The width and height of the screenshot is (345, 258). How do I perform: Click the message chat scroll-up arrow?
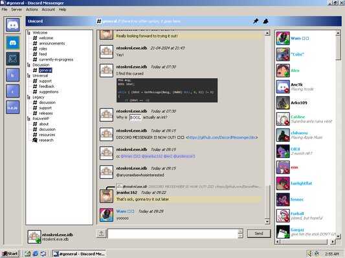267,33
